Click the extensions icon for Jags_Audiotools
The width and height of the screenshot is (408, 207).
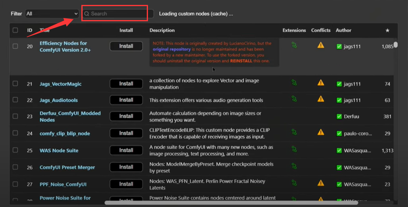(294, 99)
